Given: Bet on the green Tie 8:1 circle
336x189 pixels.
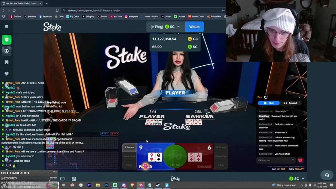Looking at the screenshot, I should click(x=175, y=157).
